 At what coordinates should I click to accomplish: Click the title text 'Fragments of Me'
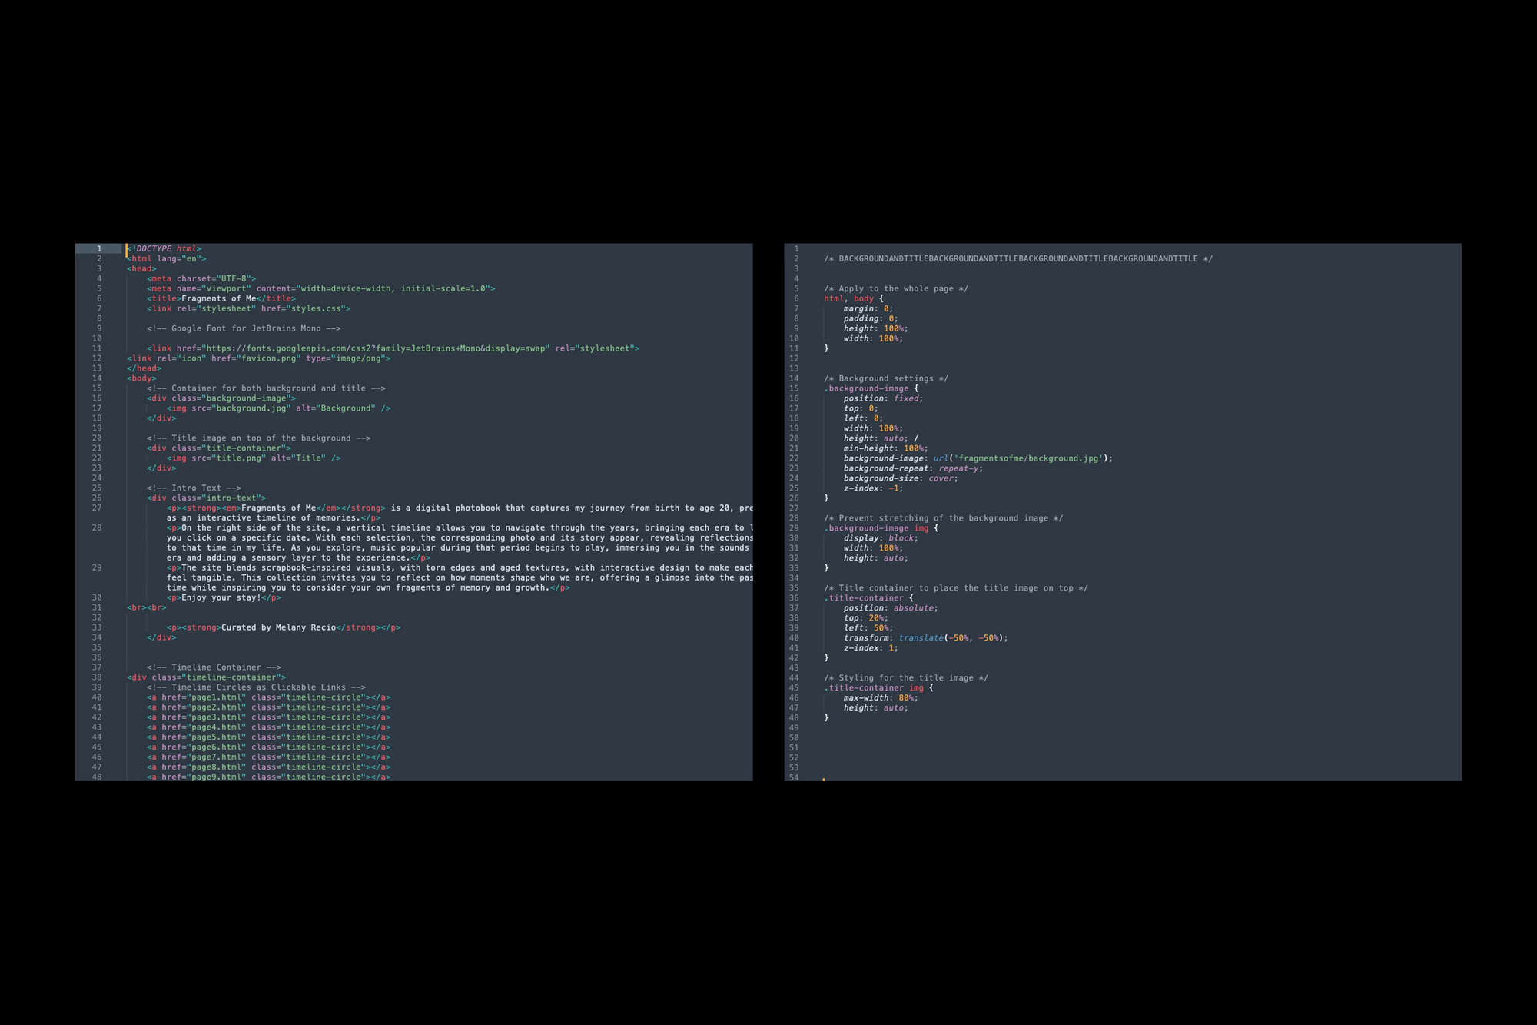tap(218, 298)
